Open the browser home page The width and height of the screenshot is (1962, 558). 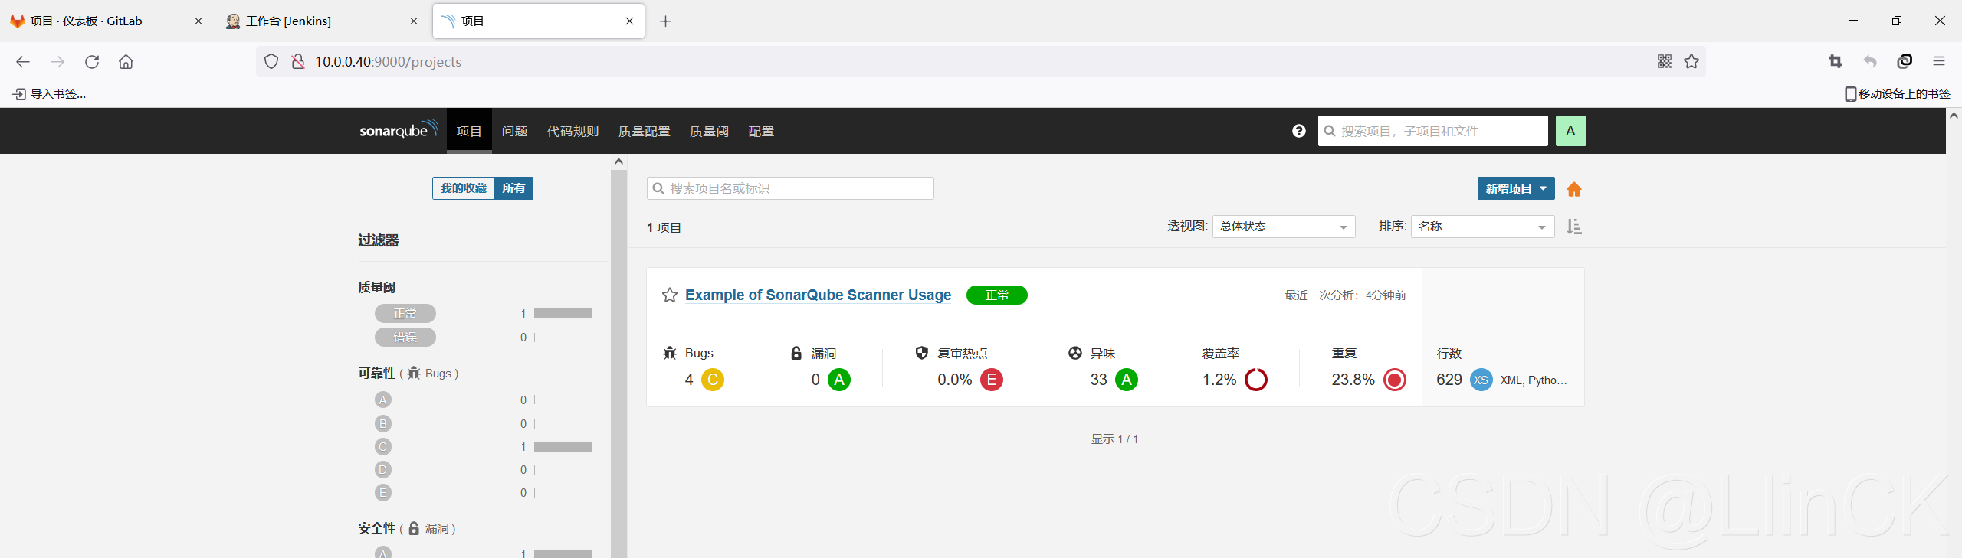tap(126, 62)
